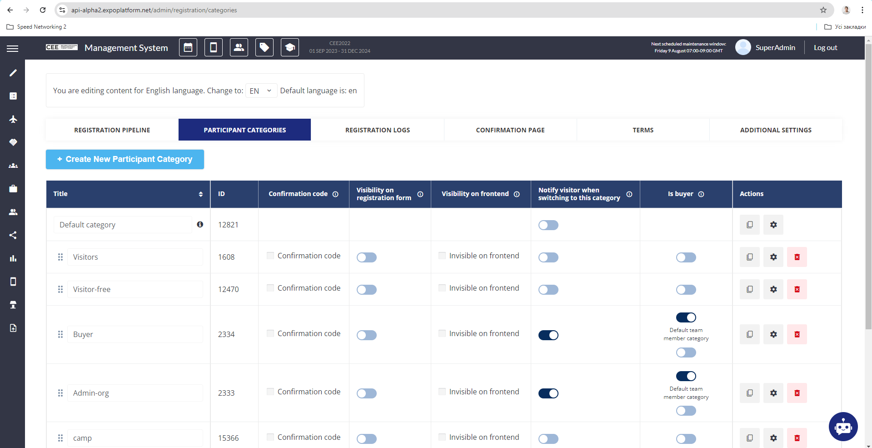
Task: Open the EN language dropdown
Action: (x=261, y=91)
